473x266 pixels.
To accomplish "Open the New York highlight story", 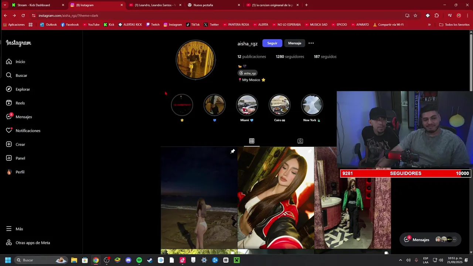I will [x=312, y=105].
